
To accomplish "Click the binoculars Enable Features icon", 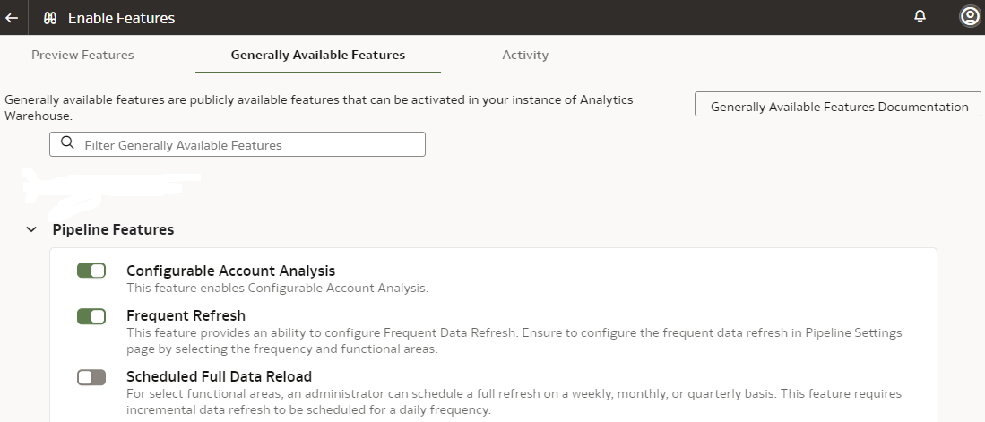I will (x=50, y=18).
